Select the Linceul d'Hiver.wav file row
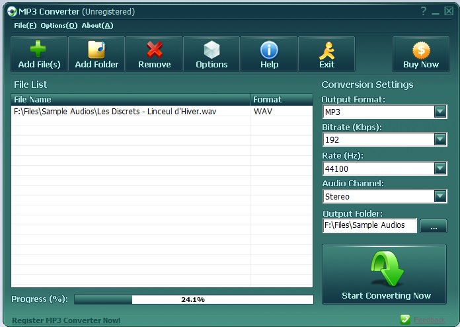460x327 pixels. 162,112
